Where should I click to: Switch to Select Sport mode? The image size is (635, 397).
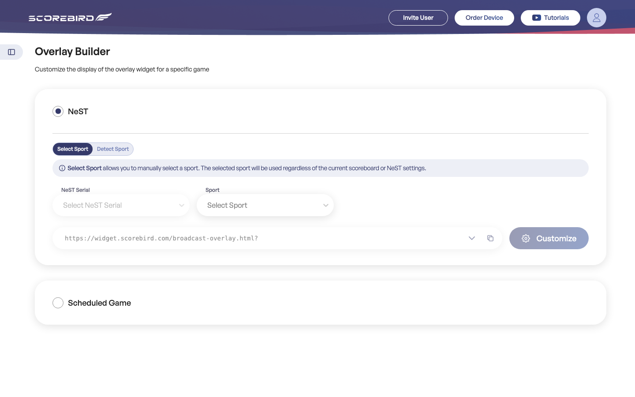pos(73,149)
